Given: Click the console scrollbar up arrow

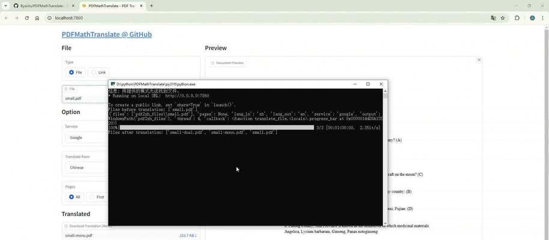Looking at the screenshot, I should [385, 91].
